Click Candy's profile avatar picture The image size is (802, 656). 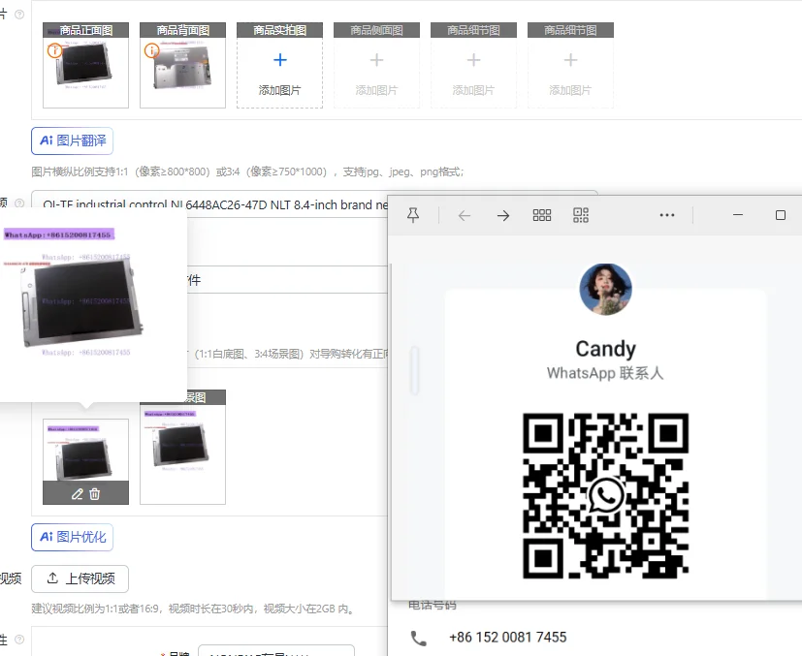[x=605, y=289]
